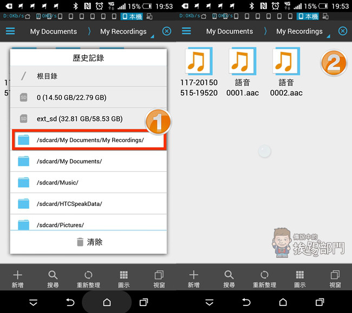Tap the 搜尋 search icon on right toolbar
Screen dimensions: 352x313
(229, 278)
